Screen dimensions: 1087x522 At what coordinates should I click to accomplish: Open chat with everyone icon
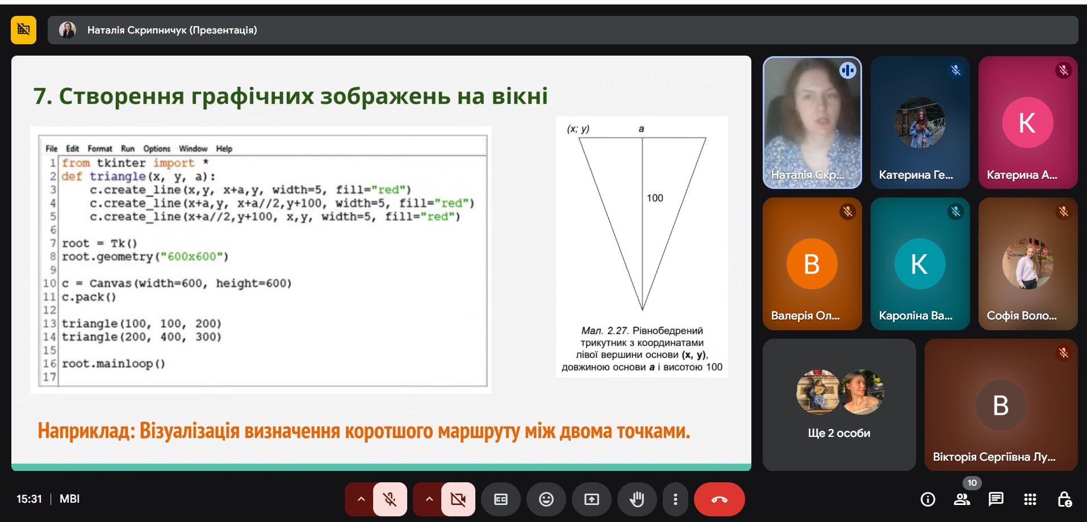coord(996,499)
